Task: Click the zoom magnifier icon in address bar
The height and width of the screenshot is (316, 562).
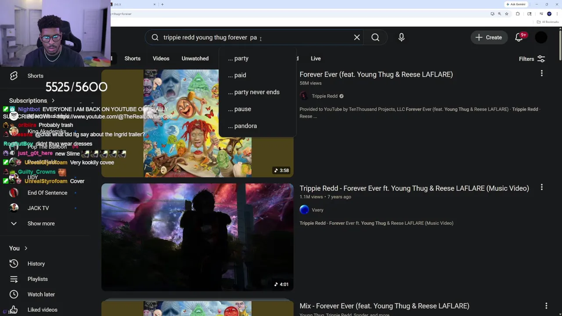Action: pos(499,14)
